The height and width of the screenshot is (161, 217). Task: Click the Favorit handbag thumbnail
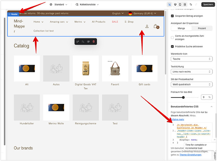tap(115, 68)
